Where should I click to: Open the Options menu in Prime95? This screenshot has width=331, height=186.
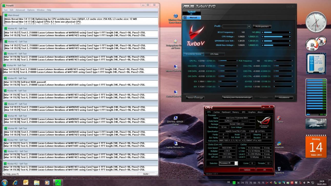pyautogui.click(x=31, y=10)
